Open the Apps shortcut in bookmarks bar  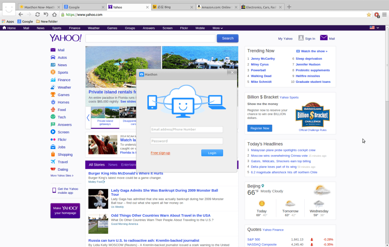point(8,22)
